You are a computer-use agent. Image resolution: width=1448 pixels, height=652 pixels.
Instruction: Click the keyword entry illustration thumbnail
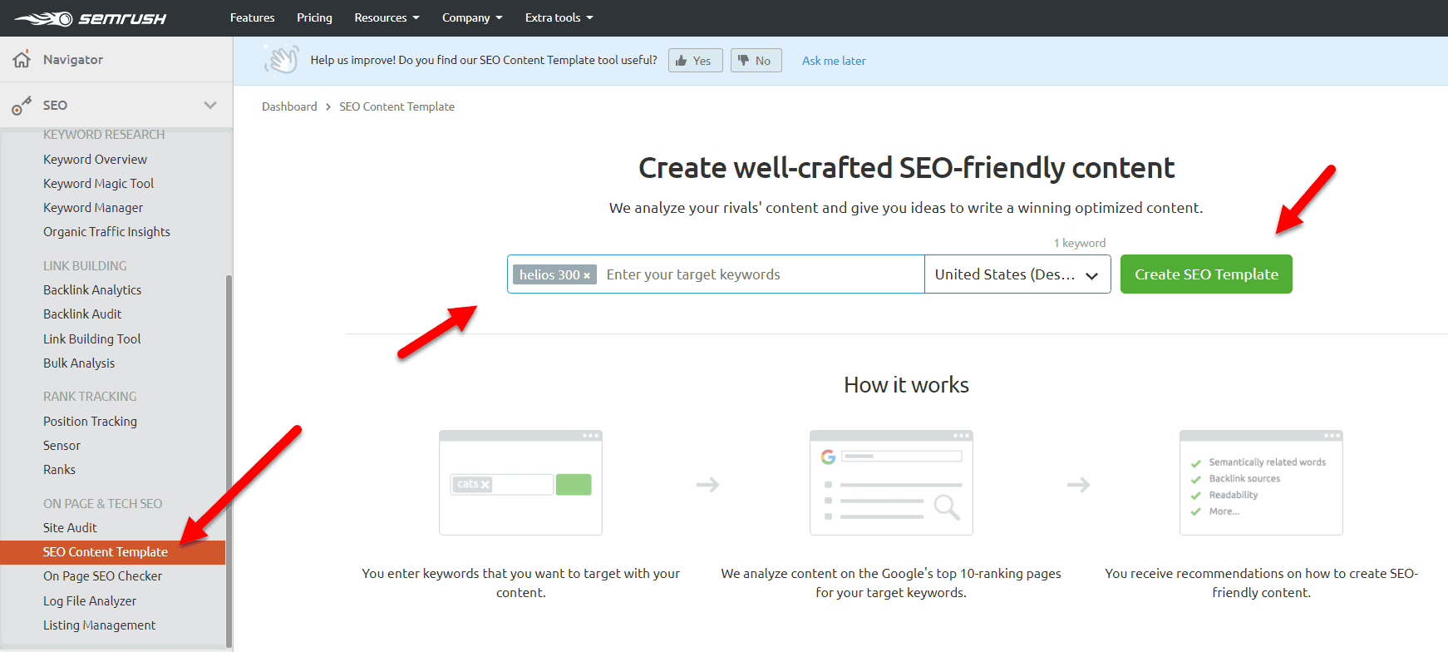click(520, 482)
